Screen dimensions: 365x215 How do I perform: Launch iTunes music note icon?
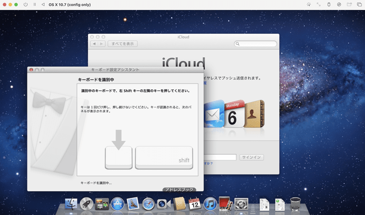[210, 204]
